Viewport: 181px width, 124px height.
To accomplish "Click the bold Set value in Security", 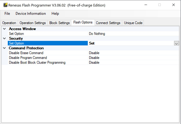I will coord(92,43).
